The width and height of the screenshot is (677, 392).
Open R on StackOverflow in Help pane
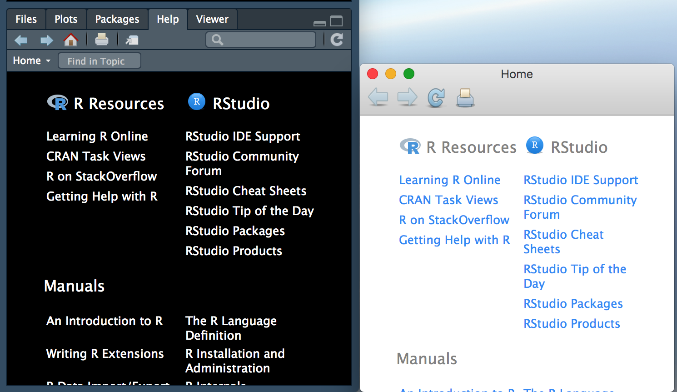(x=102, y=176)
